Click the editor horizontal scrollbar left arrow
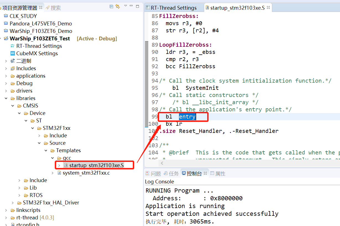The image size is (340, 226). click(x=162, y=163)
